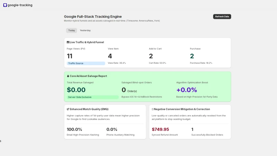Screen dimensions: 277x156
Task: Click the 'Purchase Rate: 18.2%' text
Action: (201, 63)
